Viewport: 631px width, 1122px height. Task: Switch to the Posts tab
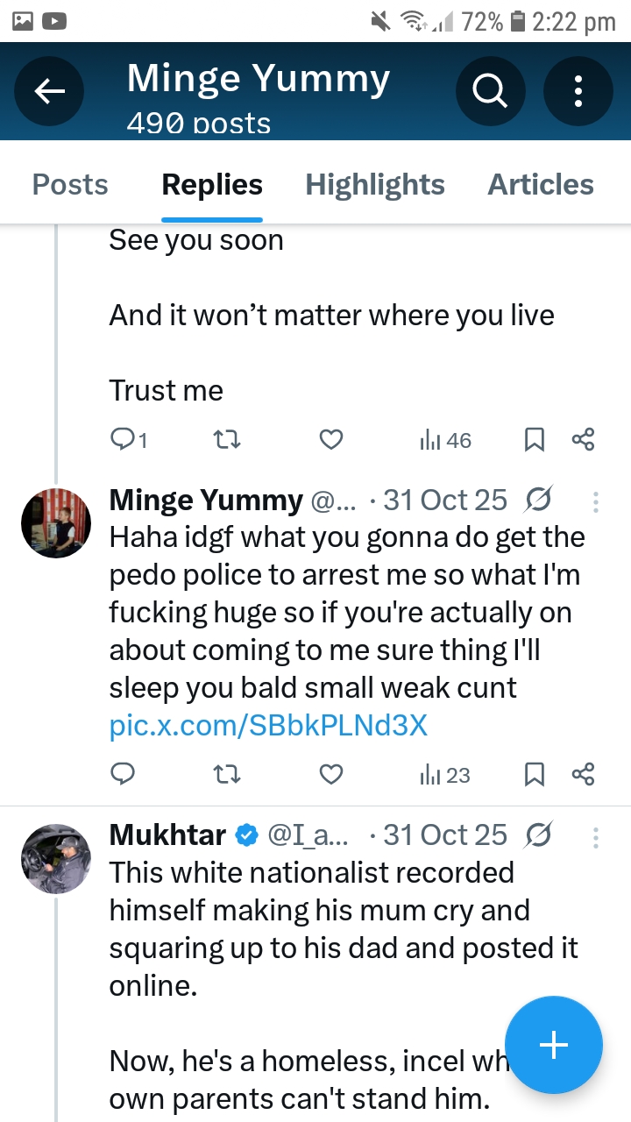70,185
